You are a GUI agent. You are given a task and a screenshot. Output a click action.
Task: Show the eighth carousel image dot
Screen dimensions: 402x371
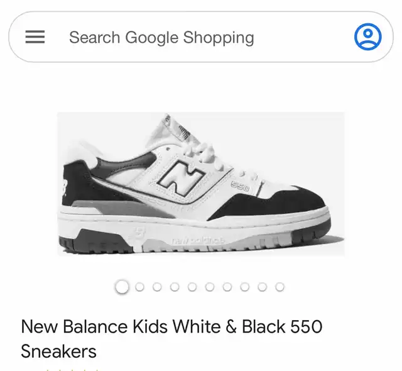click(245, 287)
